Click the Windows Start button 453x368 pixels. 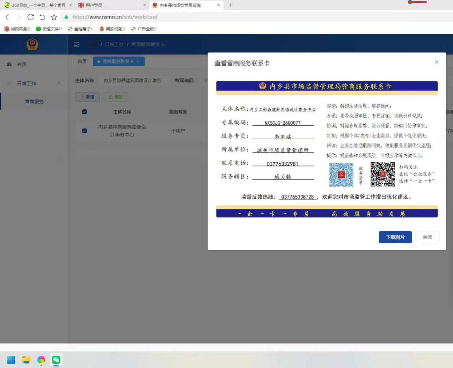(11, 360)
